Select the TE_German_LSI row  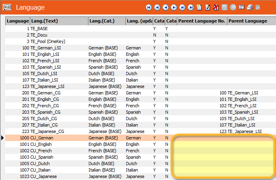pos(141,48)
